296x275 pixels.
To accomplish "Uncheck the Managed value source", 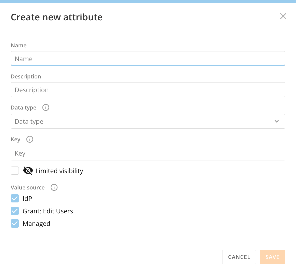I will point(15,224).
